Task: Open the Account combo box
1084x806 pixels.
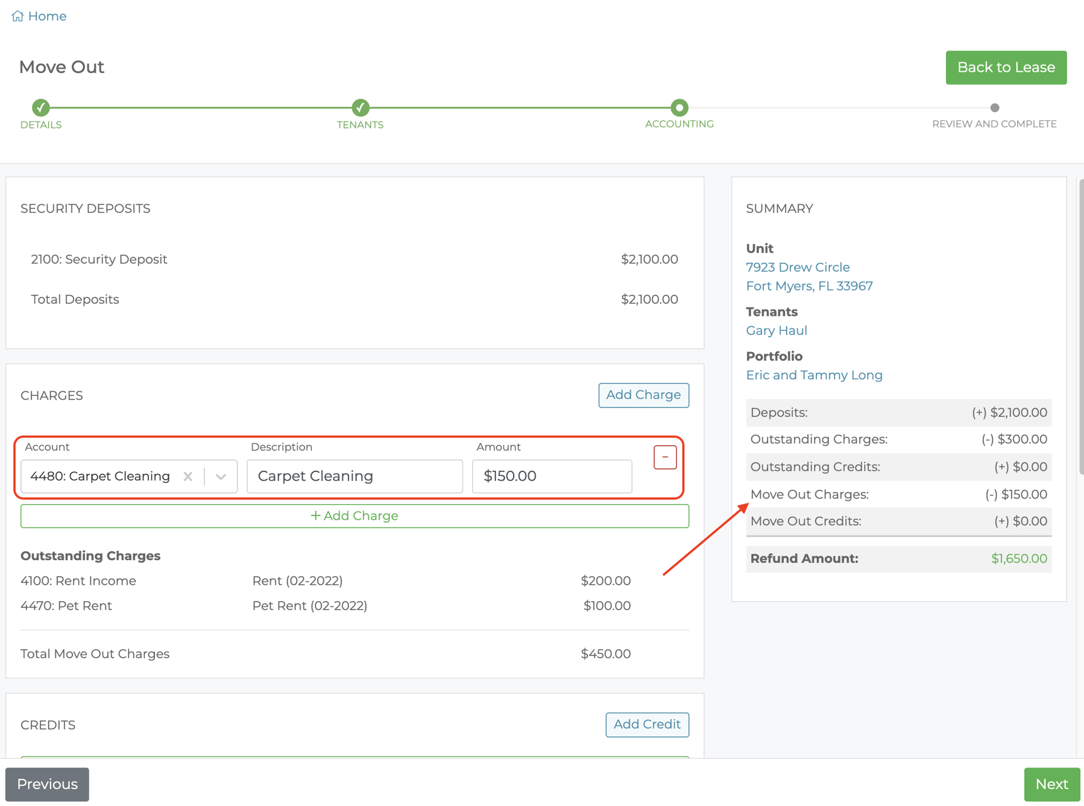Action: [101, 476]
